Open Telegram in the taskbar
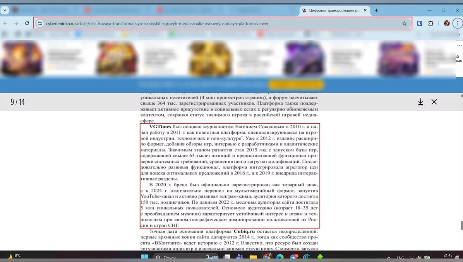 point(293,257)
